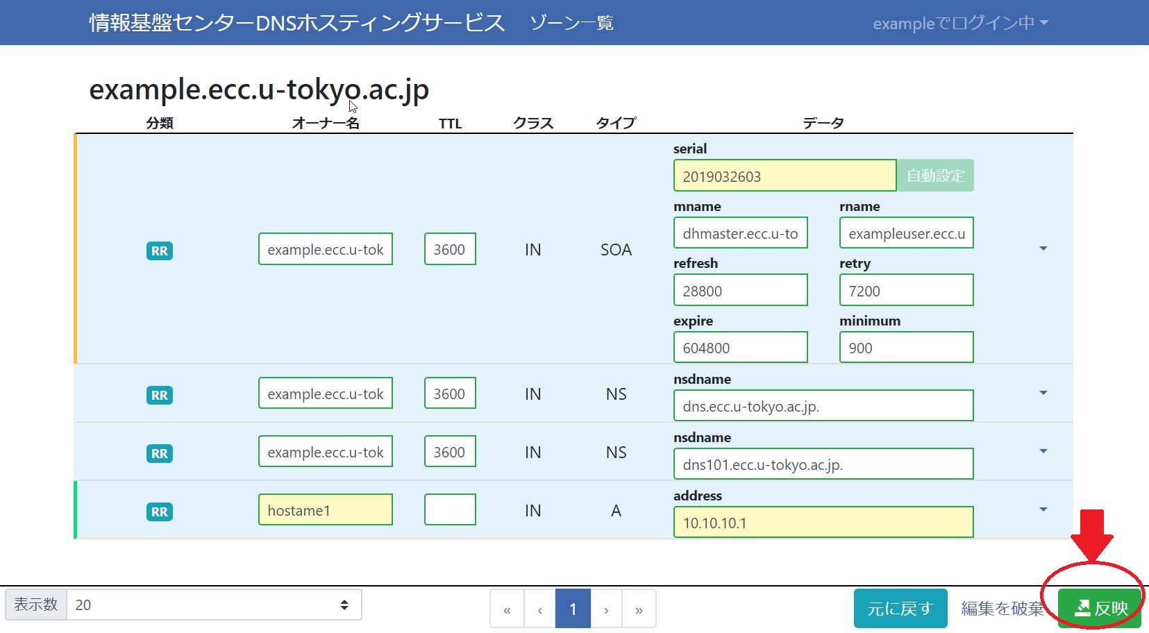Click the 反映 apply button
1149x633 pixels.
(1100, 608)
